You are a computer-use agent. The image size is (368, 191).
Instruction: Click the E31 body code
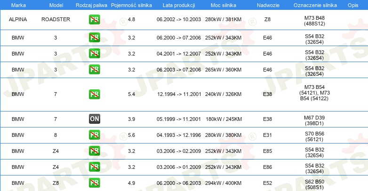[267, 135]
